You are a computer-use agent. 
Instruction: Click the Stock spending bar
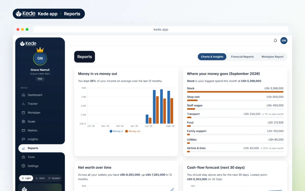pyautogui.click(x=235, y=92)
